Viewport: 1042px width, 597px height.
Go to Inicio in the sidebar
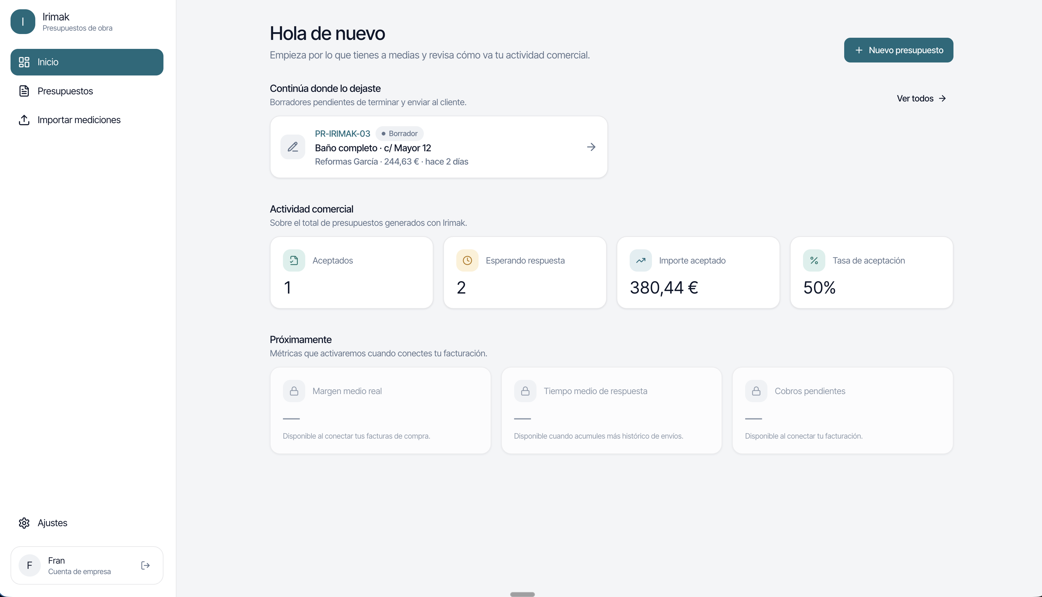coord(87,62)
